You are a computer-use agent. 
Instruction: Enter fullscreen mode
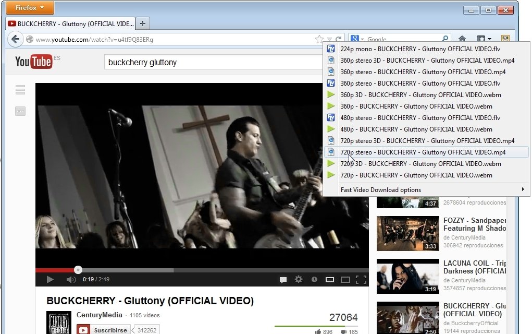coord(361,280)
